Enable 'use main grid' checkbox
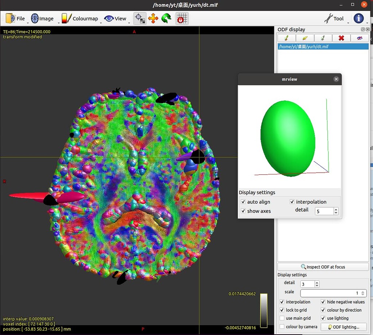The width and height of the screenshot is (373, 335). (282, 318)
